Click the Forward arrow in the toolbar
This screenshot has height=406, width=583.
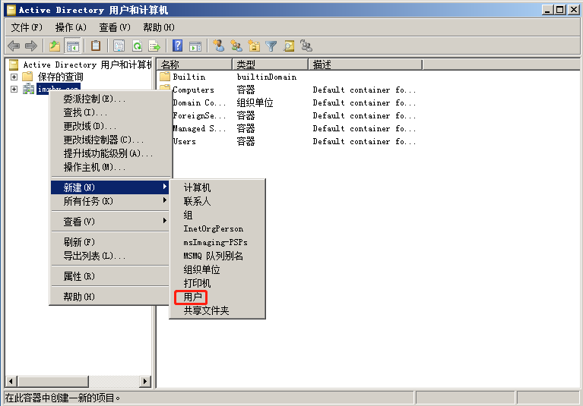click(31, 46)
